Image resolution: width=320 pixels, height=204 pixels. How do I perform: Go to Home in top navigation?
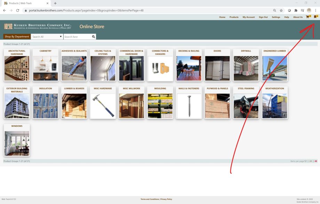pyautogui.click(x=222, y=17)
